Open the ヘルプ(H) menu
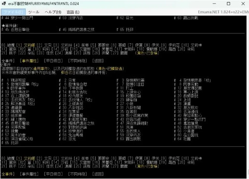 tap(53, 12)
